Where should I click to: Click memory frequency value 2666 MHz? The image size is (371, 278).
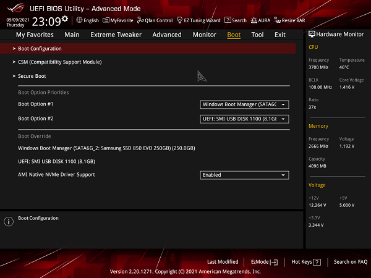pyautogui.click(x=318, y=146)
